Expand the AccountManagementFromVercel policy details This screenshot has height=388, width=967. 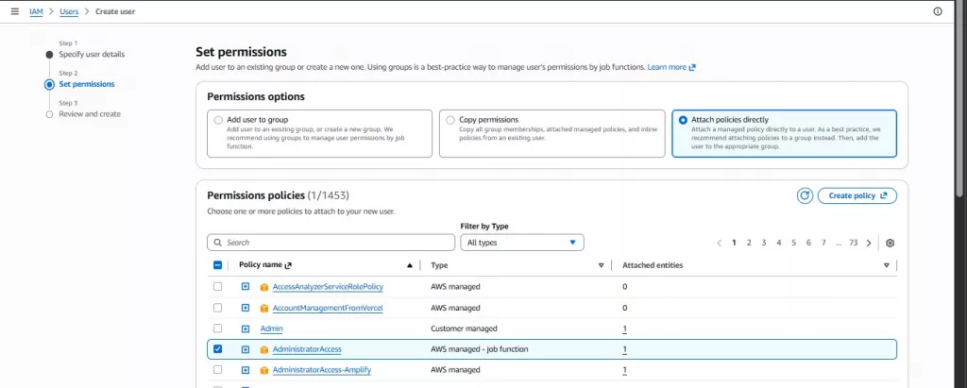(245, 308)
